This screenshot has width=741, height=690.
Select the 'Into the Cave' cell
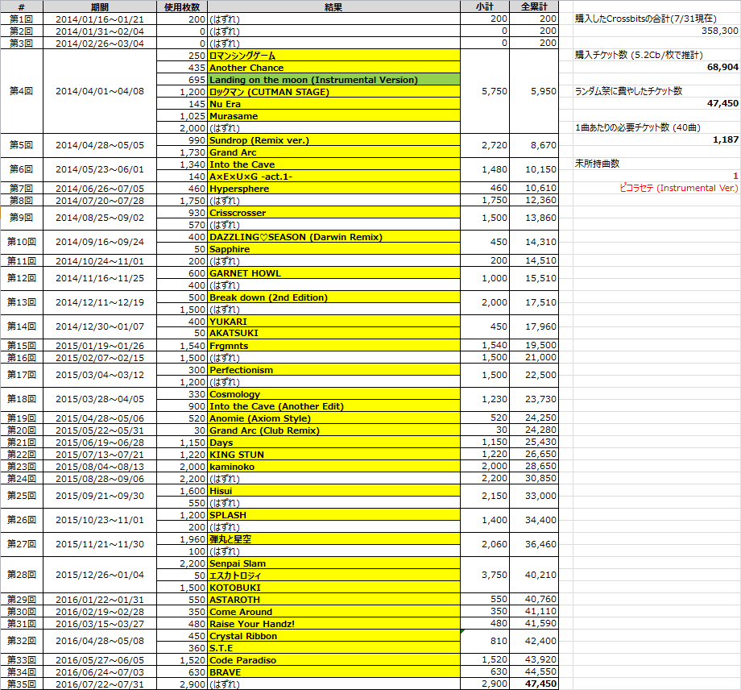coord(333,164)
